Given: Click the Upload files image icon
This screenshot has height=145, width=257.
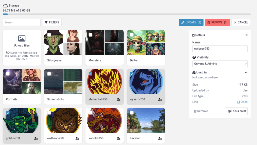Looking at the screenshot, I should pos(22,38).
